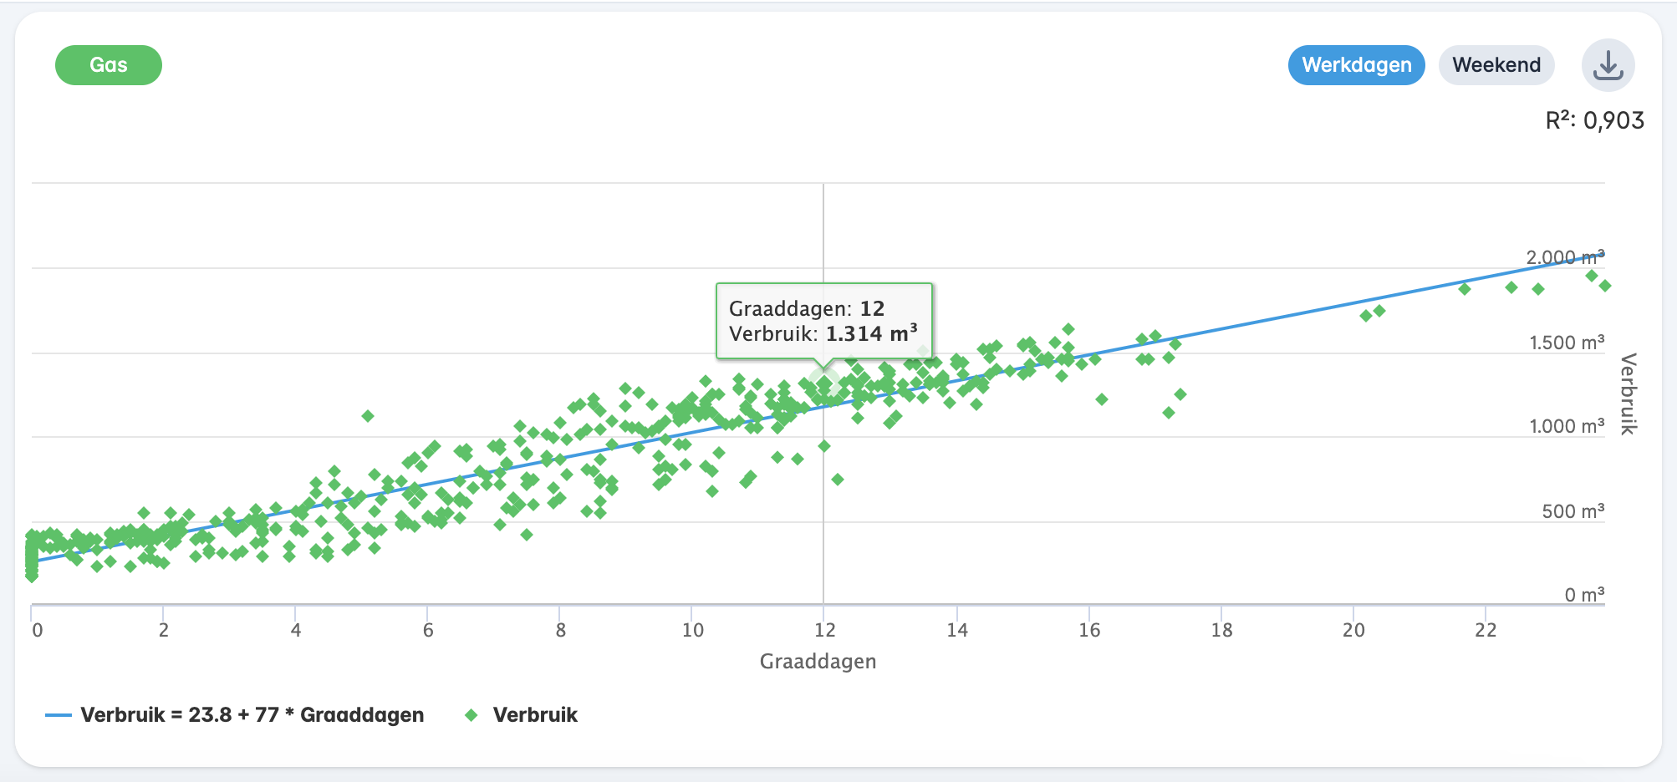Click the outlier diamond near 2.000 m³

click(x=1592, y=276)
